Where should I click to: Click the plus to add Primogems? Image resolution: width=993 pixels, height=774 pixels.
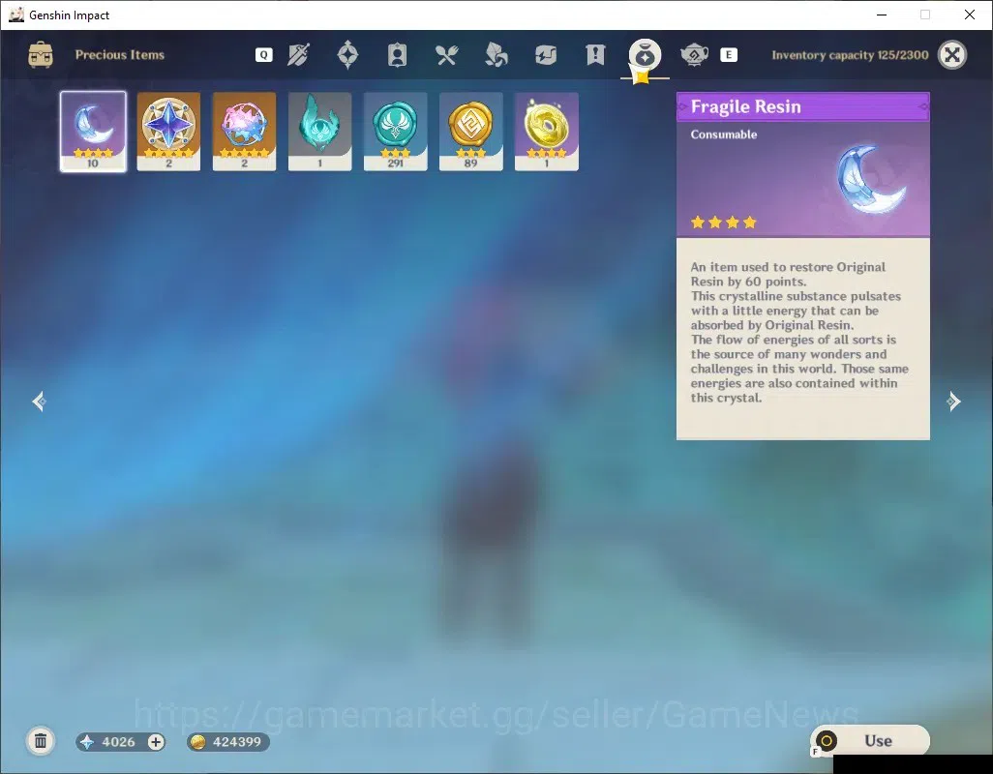tap(156, 742)
